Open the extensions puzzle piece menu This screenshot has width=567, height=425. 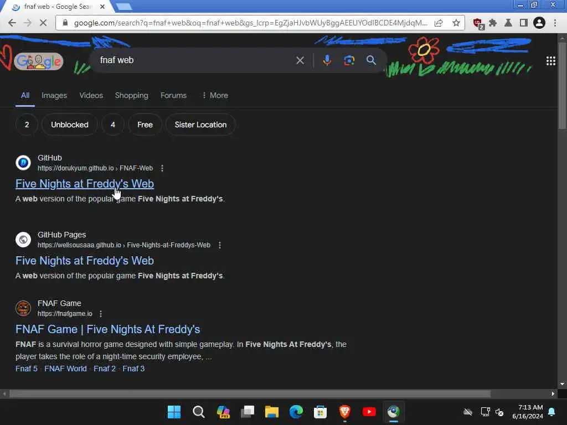pos(493,23)
